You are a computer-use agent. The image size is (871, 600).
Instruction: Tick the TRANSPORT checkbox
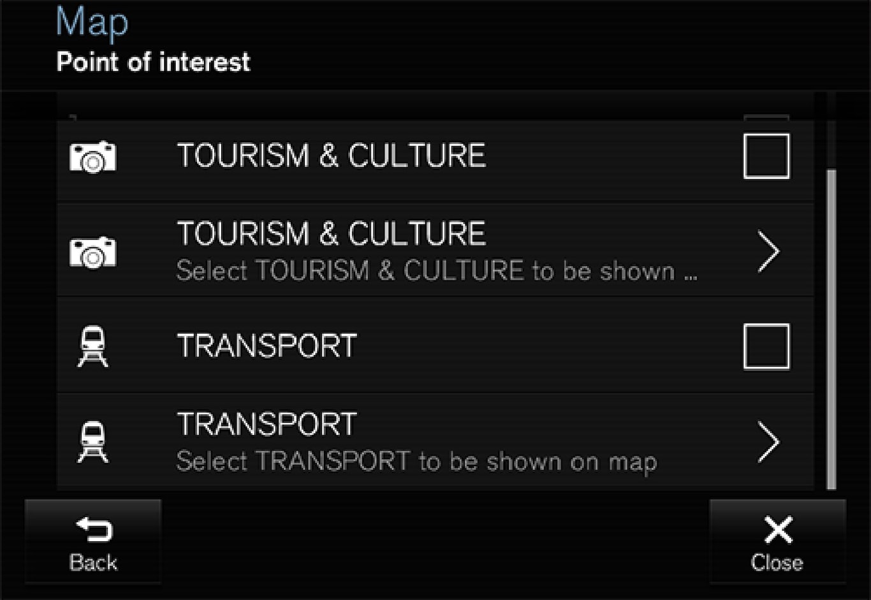coord(766,346)
